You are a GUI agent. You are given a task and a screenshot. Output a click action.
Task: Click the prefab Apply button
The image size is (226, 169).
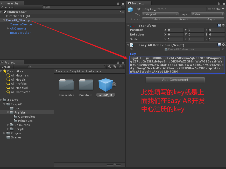pos(211,19)
